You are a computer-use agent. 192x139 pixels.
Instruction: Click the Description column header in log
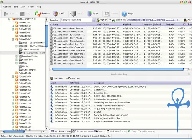click(x=142, y=83)
